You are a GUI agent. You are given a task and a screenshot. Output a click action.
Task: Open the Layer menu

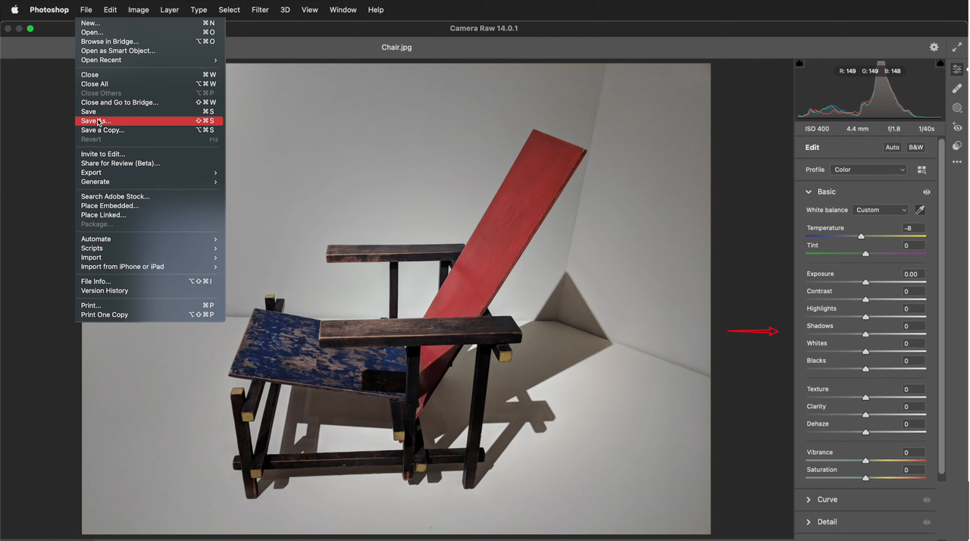point(170,10)
